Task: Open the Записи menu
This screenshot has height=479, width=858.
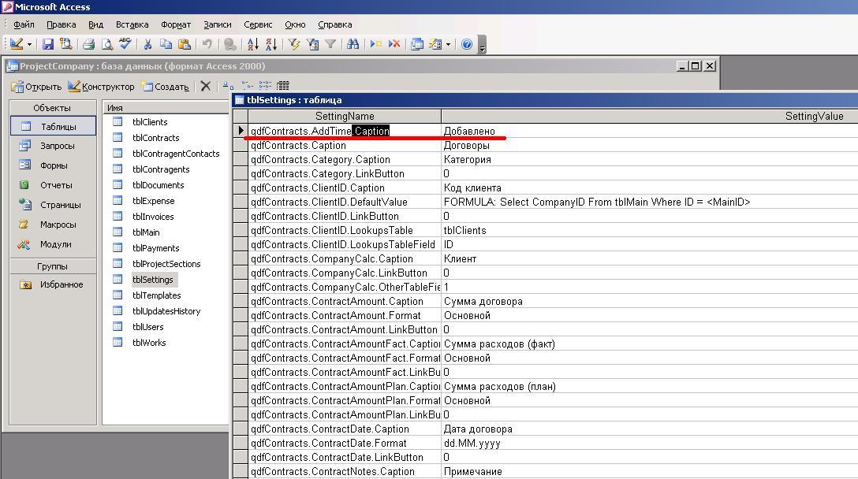Action: click(x=217, y=24)
